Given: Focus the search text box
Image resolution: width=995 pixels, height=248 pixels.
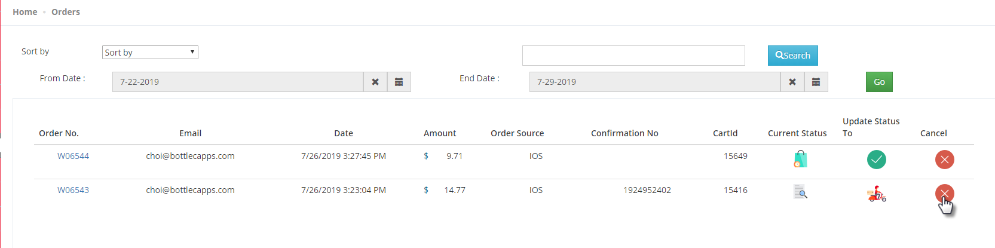Looking at the screenshot, I should (633, 56).
